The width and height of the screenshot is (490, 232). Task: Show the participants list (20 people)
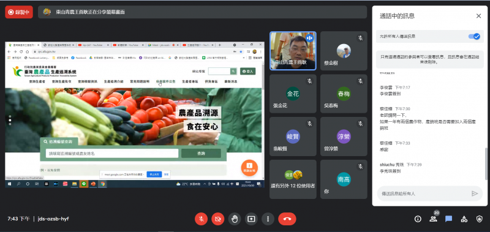pyautogui.click(x=434, y=219)
